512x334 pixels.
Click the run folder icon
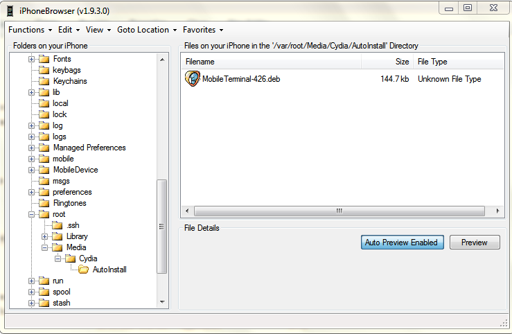tap(44, 281)
